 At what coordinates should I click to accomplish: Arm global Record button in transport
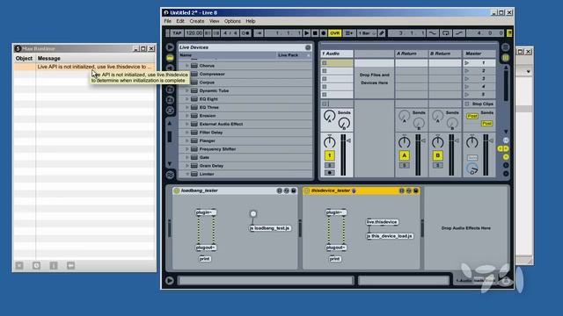point(323,33)
